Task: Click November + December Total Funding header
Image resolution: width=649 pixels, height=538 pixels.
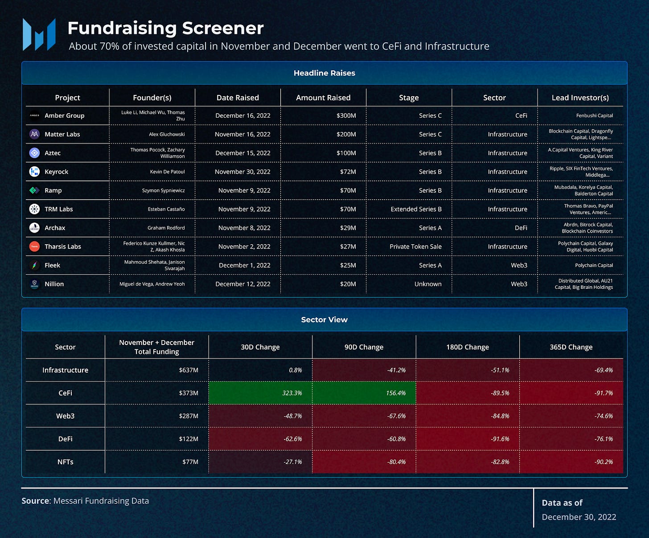Action: coord(156,347)
